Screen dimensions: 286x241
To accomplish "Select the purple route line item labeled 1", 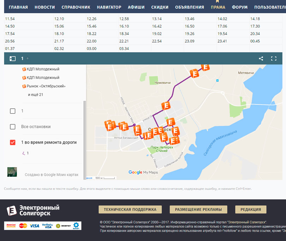I will pos(25,153).
